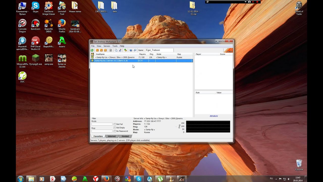Open BeamNG DRIVE desktop shortcut
This screenshot has width=323, height=182.
[x=49, y=26]
